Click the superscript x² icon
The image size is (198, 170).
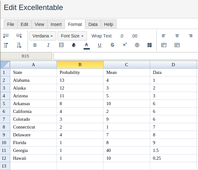[125, 45]
